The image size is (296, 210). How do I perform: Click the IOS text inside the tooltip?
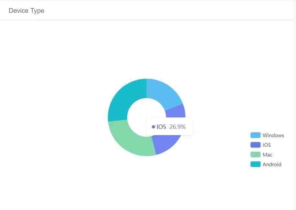pyautogui.click(x=161, y=127)
